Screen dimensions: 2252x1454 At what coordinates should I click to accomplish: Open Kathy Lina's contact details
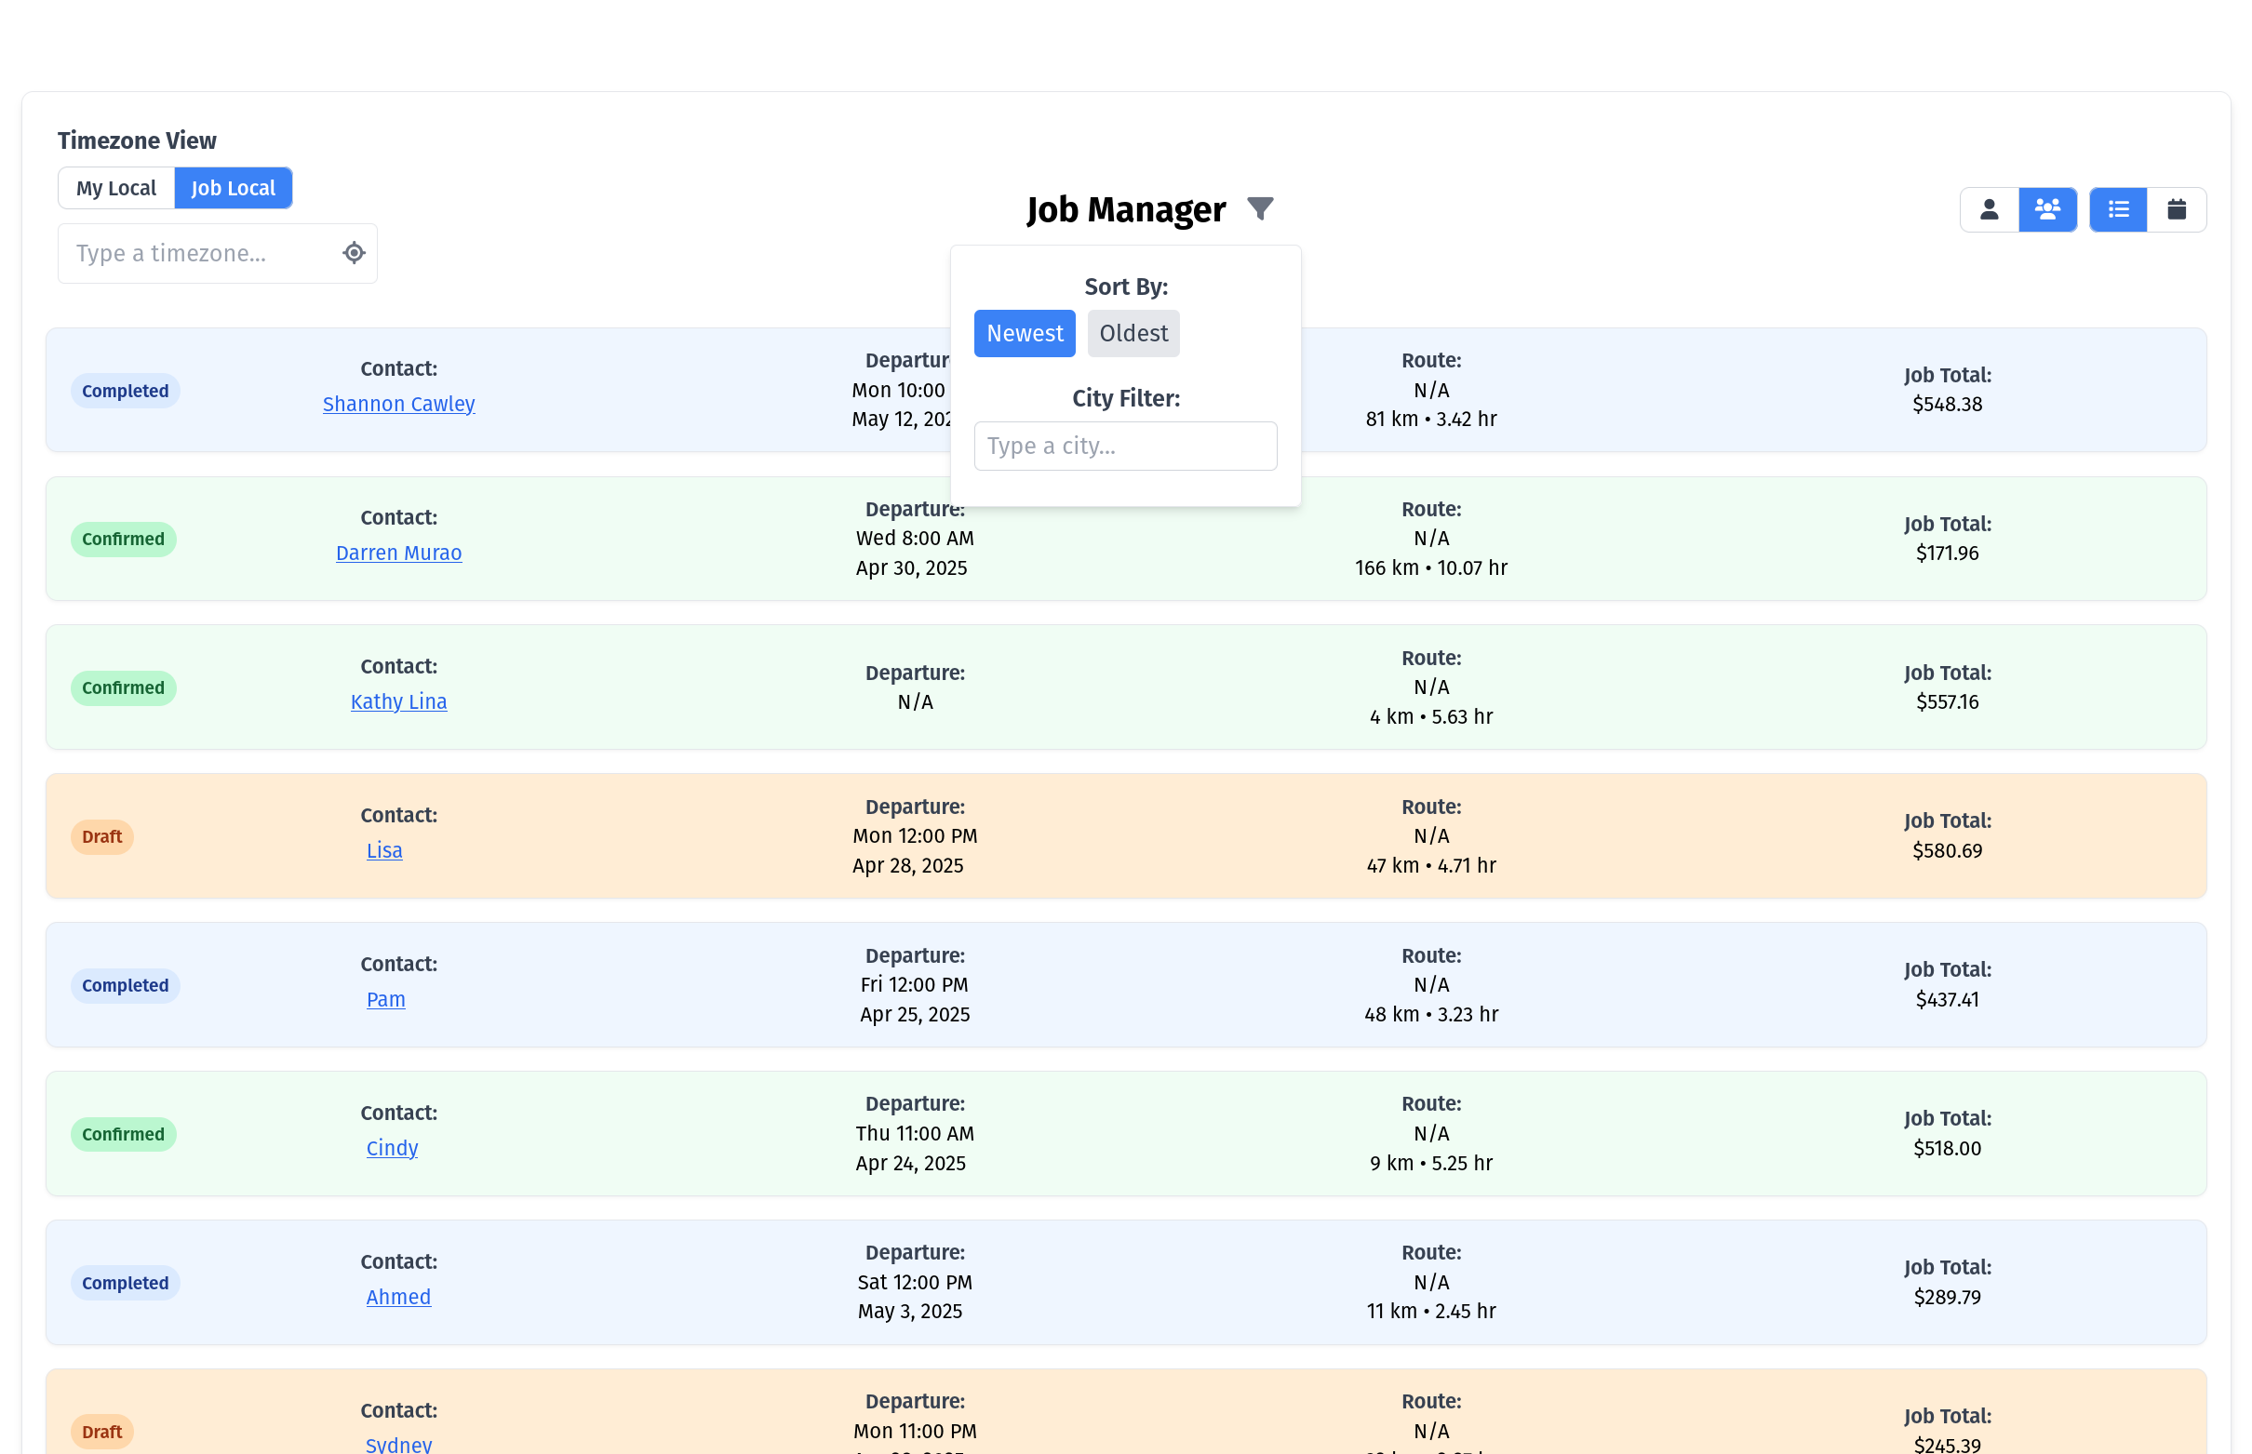click(398, 701)
